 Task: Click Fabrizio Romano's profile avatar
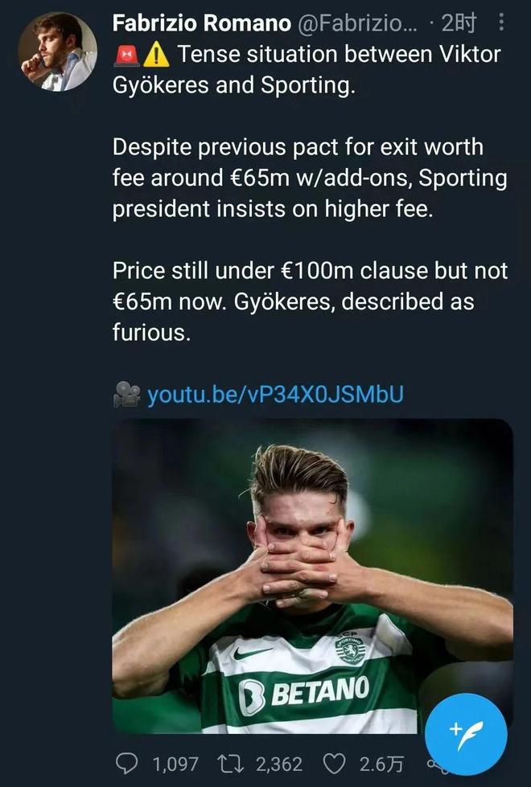pos(57,51)
